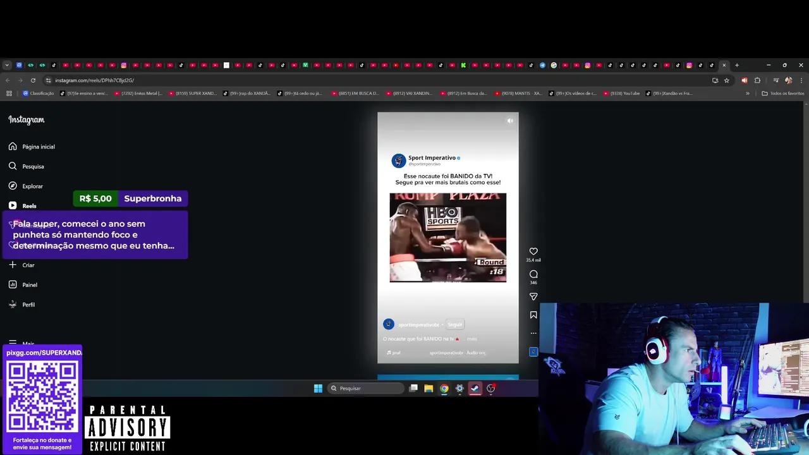Go back in browser
Image resolution: width=809 pixels, height=455 pixels.
click(8, 80)
